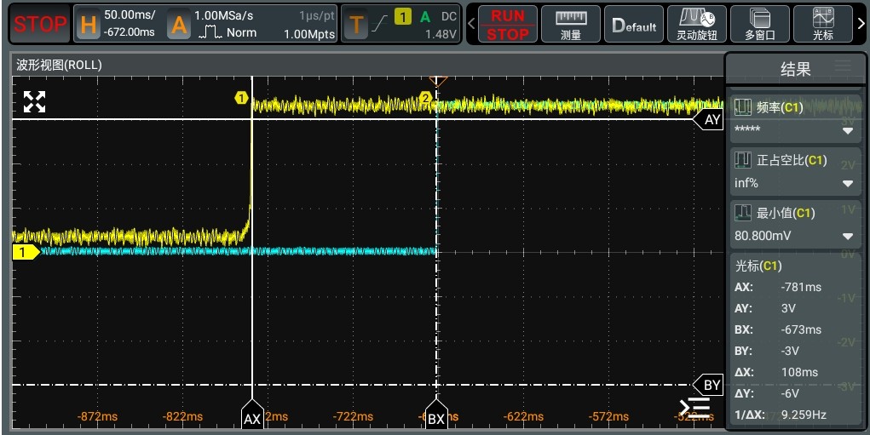Screen dimensions: 870x435
Task: Expand the 频率 frequency measurement dropdown
Action: tap(847, 130)
